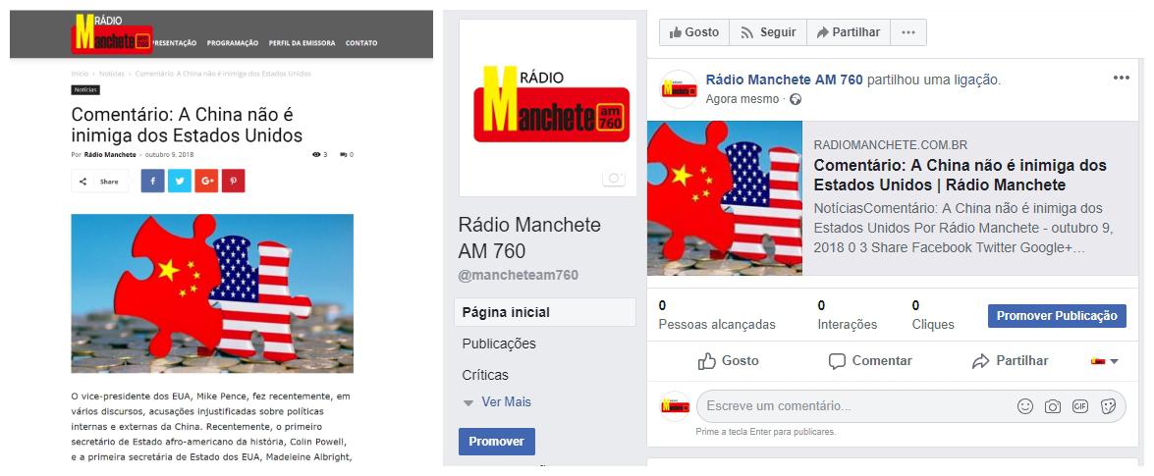
Task: Click the Google+ share button
Action: coord(206,181)
